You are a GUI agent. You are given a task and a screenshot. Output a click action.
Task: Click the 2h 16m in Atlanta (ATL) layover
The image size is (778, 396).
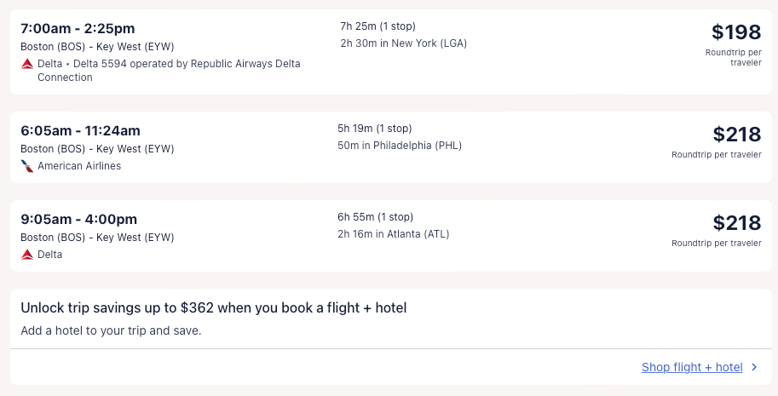point(393,234)
